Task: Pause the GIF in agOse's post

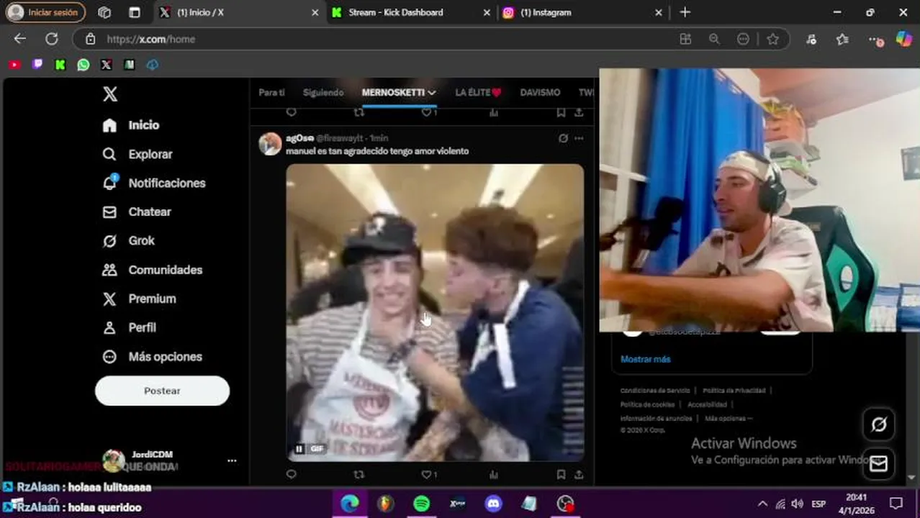Action: 299,449
